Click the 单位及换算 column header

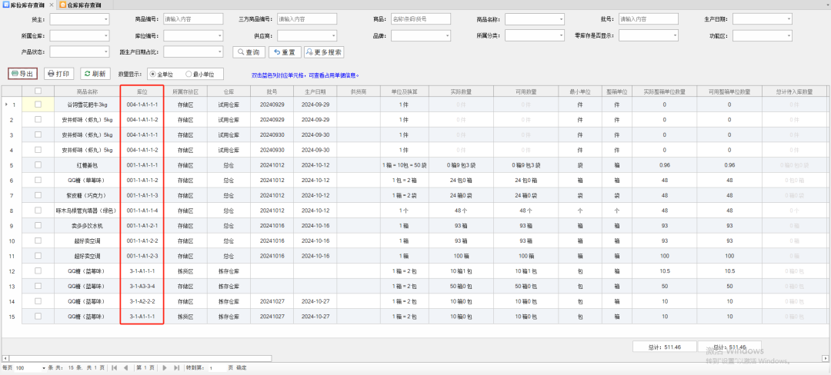(405, 91)
